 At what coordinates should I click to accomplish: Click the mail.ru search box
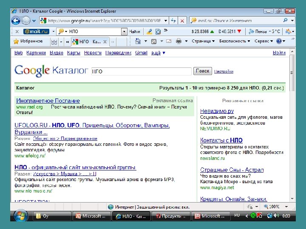pyautogui.click(x=237, y=21)
